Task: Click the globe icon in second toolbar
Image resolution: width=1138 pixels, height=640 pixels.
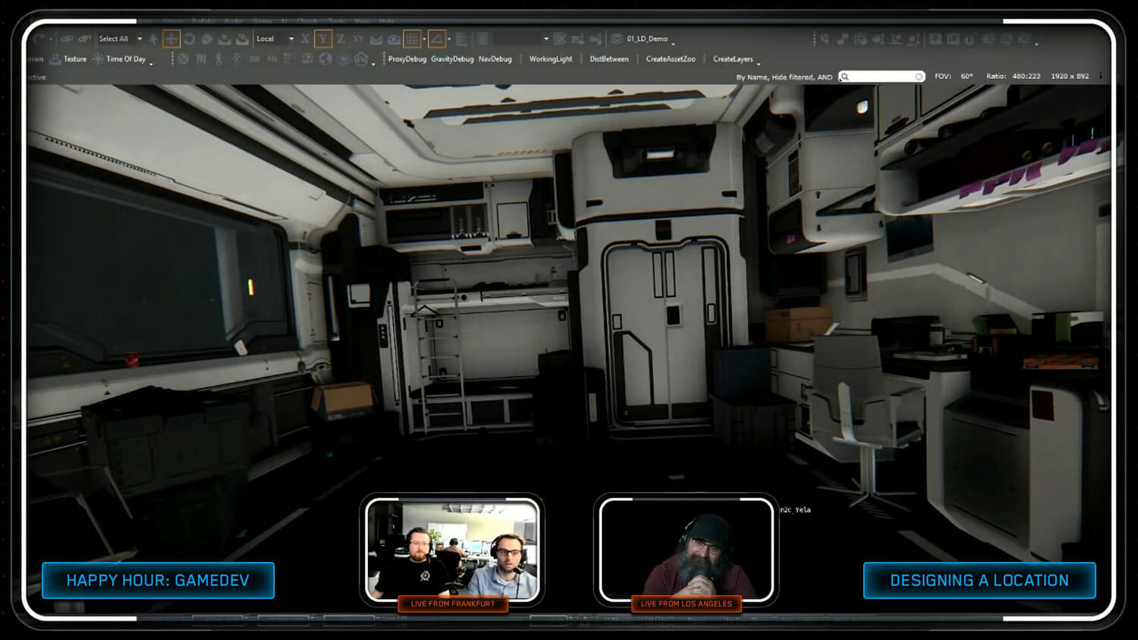Action: (x=325, y=59)
